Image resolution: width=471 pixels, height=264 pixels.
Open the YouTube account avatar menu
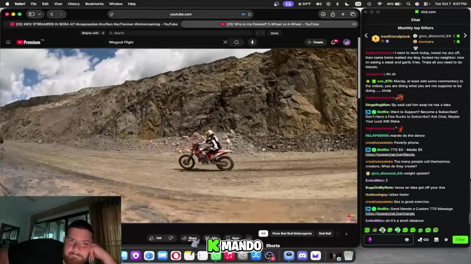tap(347, 42)
